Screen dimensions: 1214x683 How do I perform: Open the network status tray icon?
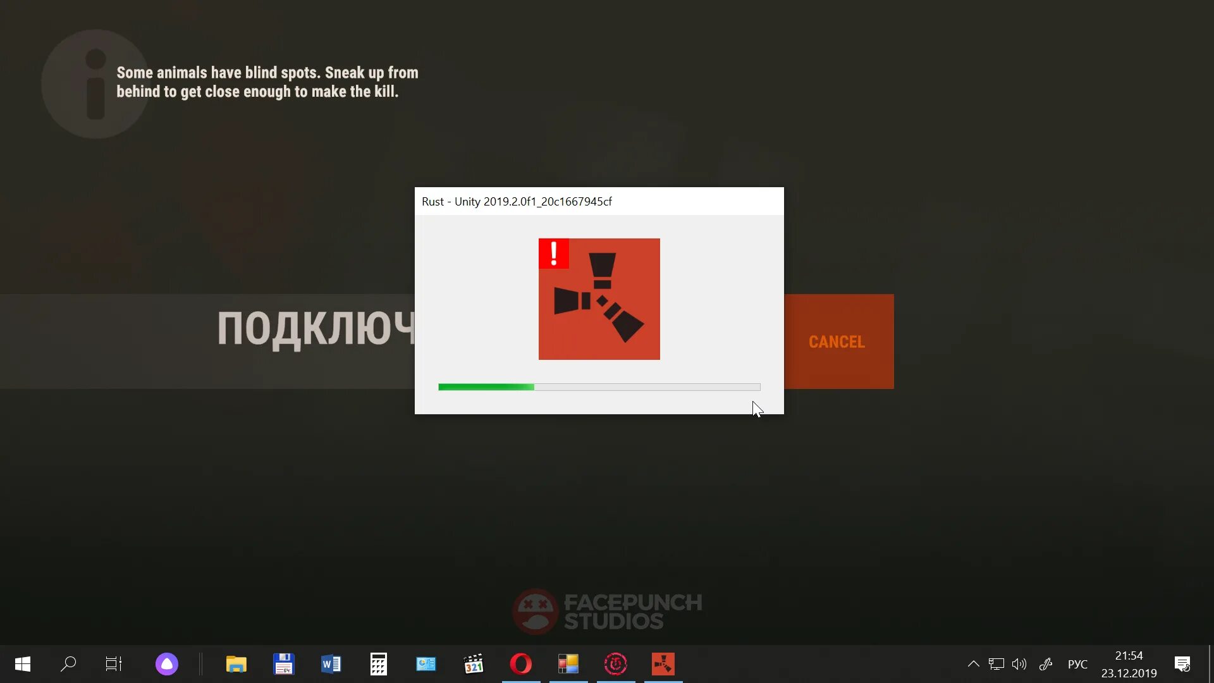pos(996,664)
